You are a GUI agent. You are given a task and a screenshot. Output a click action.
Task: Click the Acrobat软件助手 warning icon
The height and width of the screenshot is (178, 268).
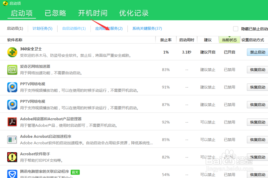pyautogui.click(x=12, y=157)
